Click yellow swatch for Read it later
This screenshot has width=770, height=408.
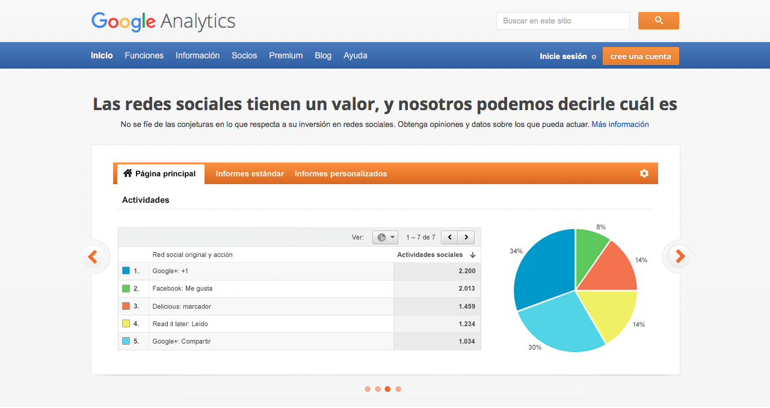click(126, 324)
